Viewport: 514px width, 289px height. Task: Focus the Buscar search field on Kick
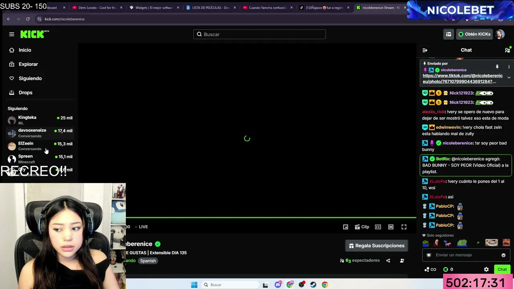click(x=259, y=34)
